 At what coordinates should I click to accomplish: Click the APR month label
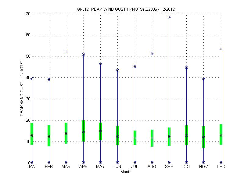click(x=83, y=167)
